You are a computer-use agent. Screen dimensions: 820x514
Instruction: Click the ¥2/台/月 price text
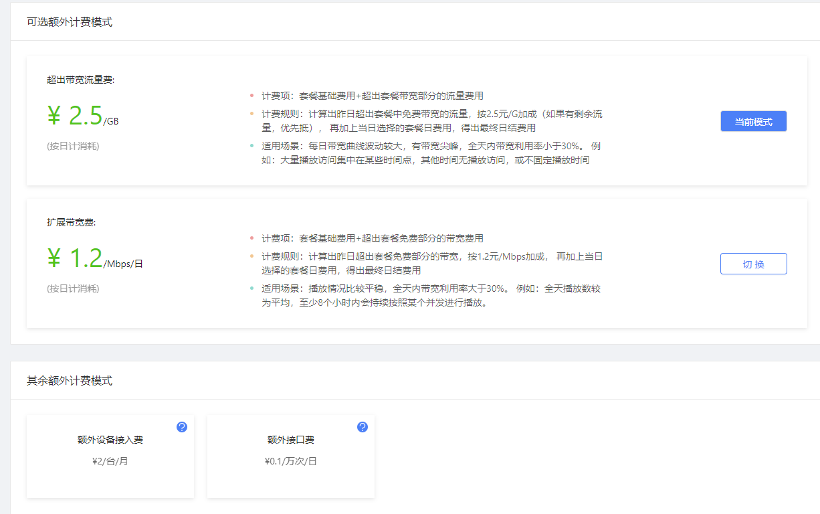[110, 461]
